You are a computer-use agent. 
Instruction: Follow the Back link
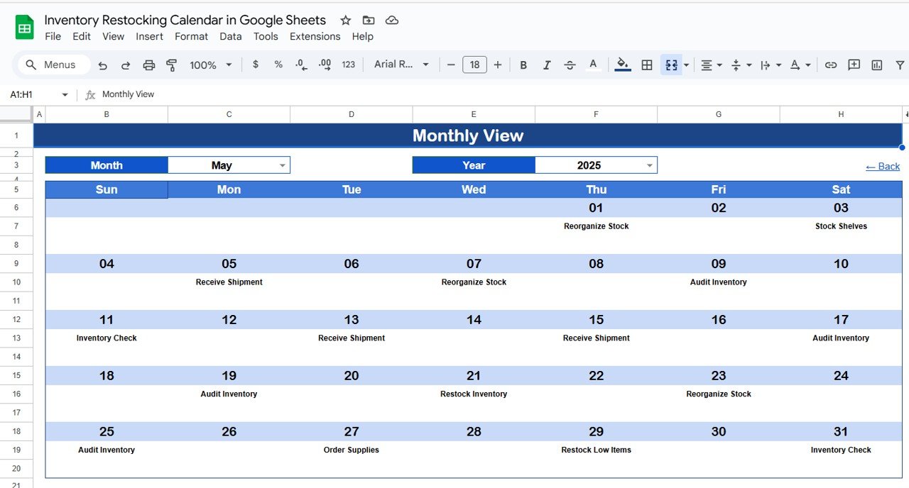pyautogui.click(x=883, y=166)
